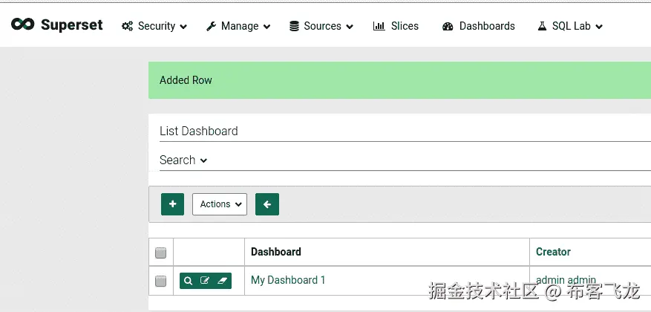Image resolution: width=651 pixels, height=312 pixels.
Task: Open the Manage menu
Action: tap(238, 26)
